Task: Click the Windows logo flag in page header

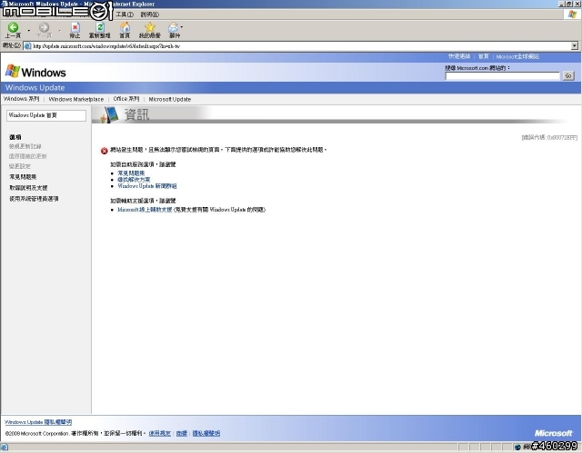Action: (x=13, y=71)
